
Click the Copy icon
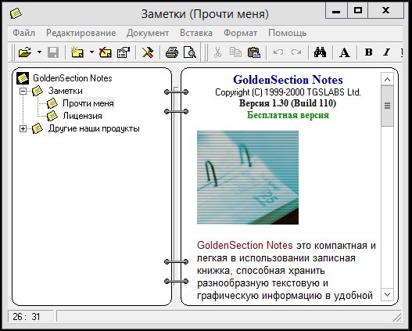point(235,52)
